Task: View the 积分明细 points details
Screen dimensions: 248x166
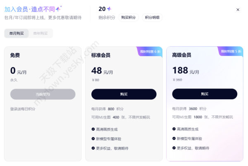Action: tap(152, 17)
